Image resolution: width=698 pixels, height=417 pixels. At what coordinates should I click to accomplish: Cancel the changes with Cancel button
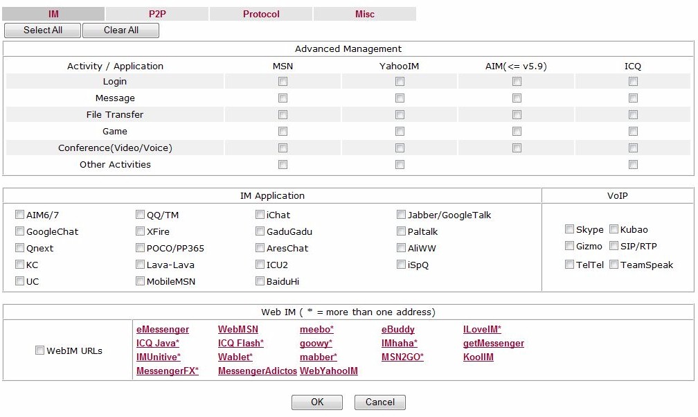pos(379,402)
